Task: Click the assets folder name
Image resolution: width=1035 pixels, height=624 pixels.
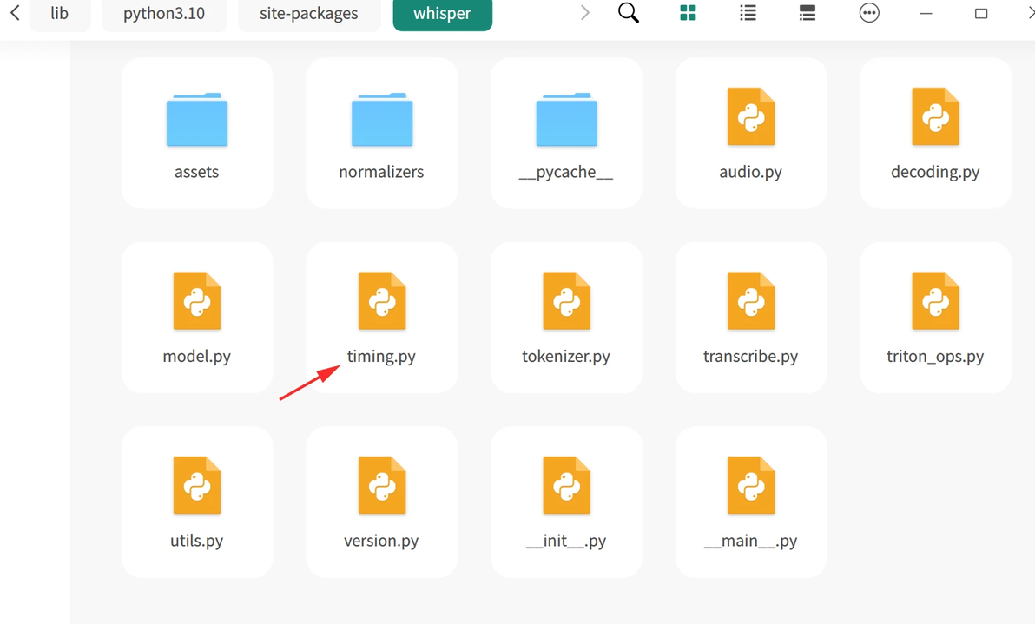Action: 197,172
